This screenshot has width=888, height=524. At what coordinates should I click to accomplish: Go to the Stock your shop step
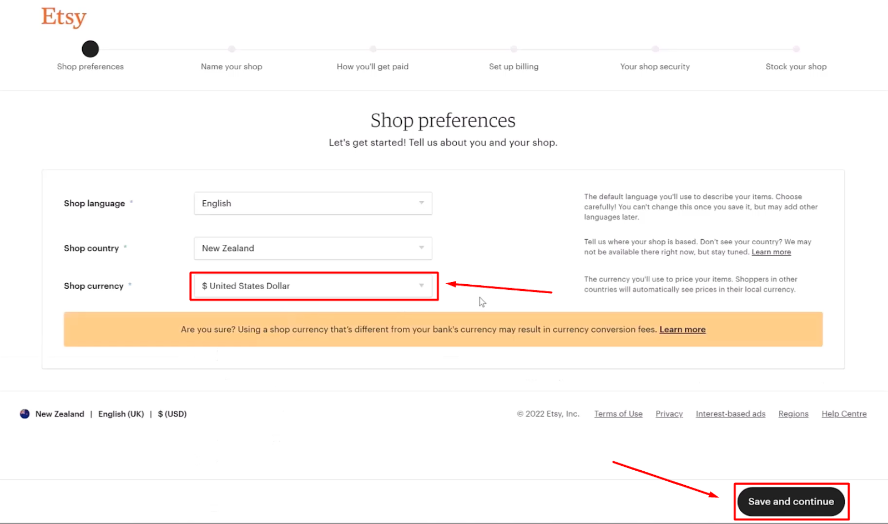[796, 67]
